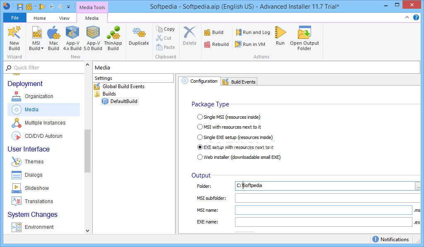424x247 pixels.
Task: Select DefaultBuild in the tree
Action: point(120,101)
